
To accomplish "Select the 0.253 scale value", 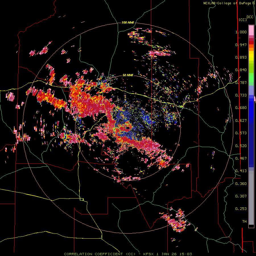I will 241,209.
